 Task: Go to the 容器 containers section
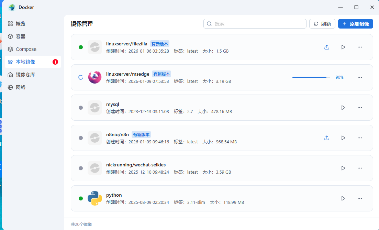click(33, 36)
